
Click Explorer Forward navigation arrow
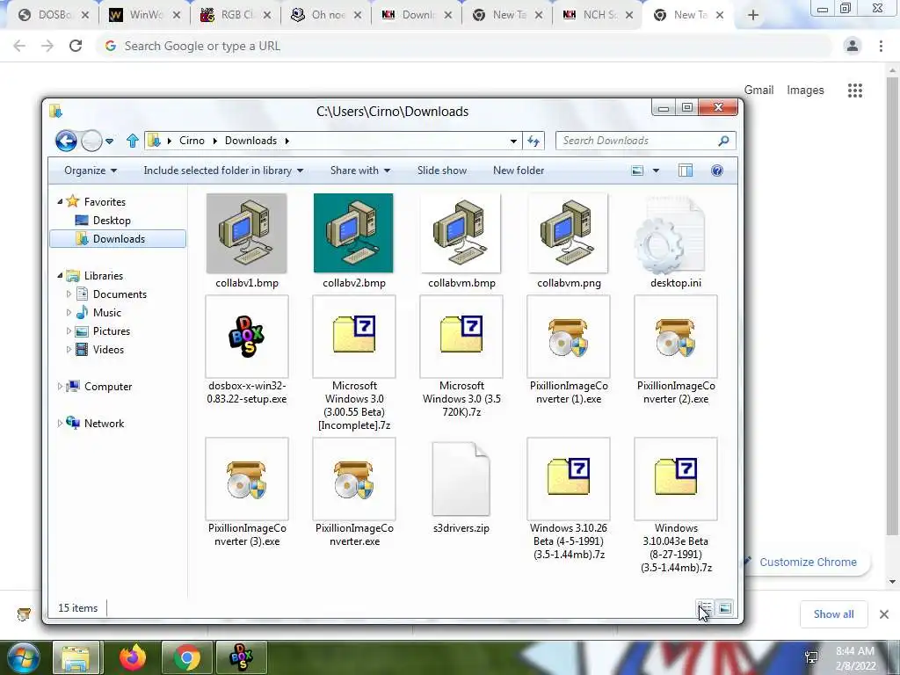(91, 141)
